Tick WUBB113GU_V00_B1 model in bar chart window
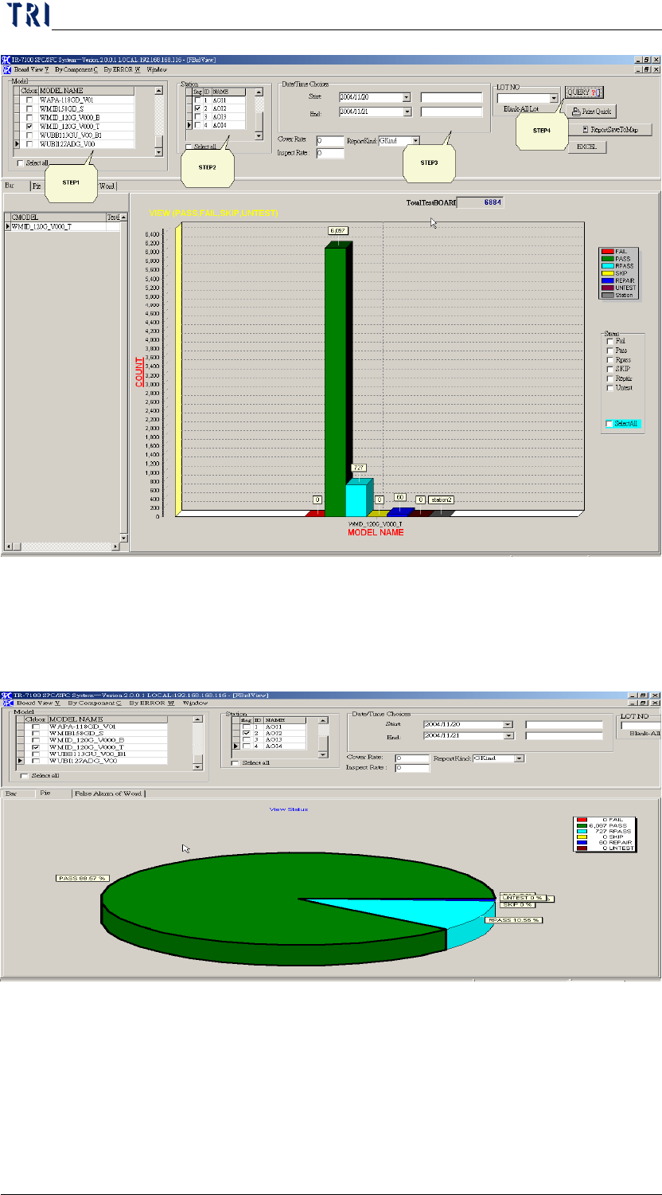662x1195 pixels. pyautogui.click(x=29, y=135)
